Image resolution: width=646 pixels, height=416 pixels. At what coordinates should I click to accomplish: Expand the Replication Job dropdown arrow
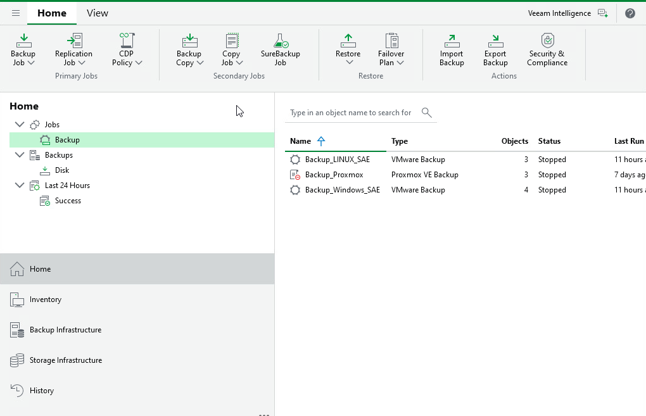[x=82, y=63]
